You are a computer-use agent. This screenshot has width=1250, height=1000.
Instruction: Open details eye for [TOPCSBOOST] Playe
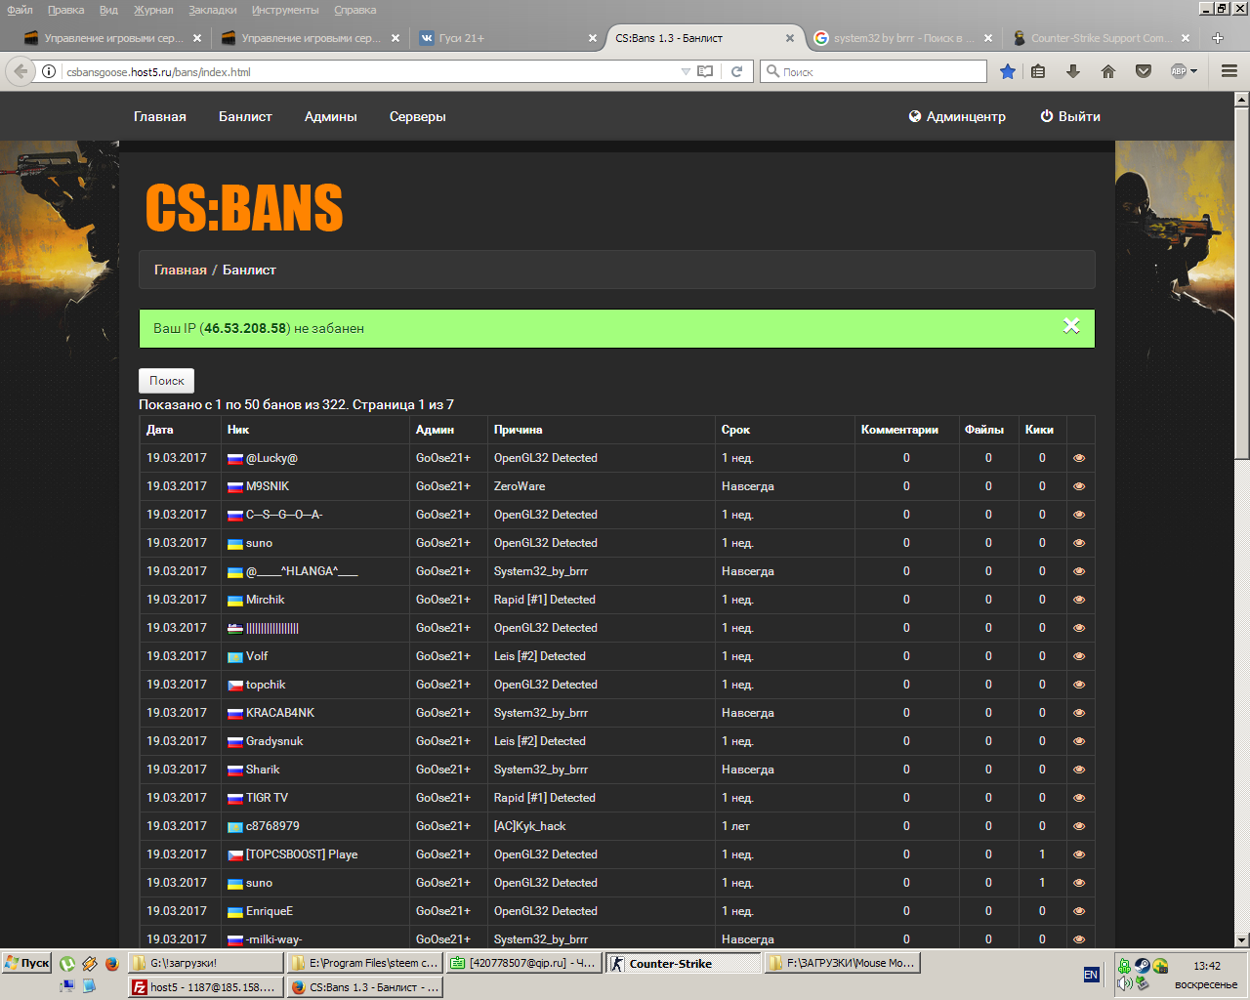1079,854
